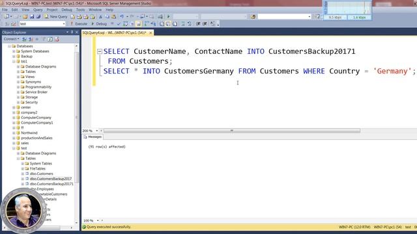Select the FileTables folder
This screenshot has width=417, height=234.
click(x=38, y=168)
